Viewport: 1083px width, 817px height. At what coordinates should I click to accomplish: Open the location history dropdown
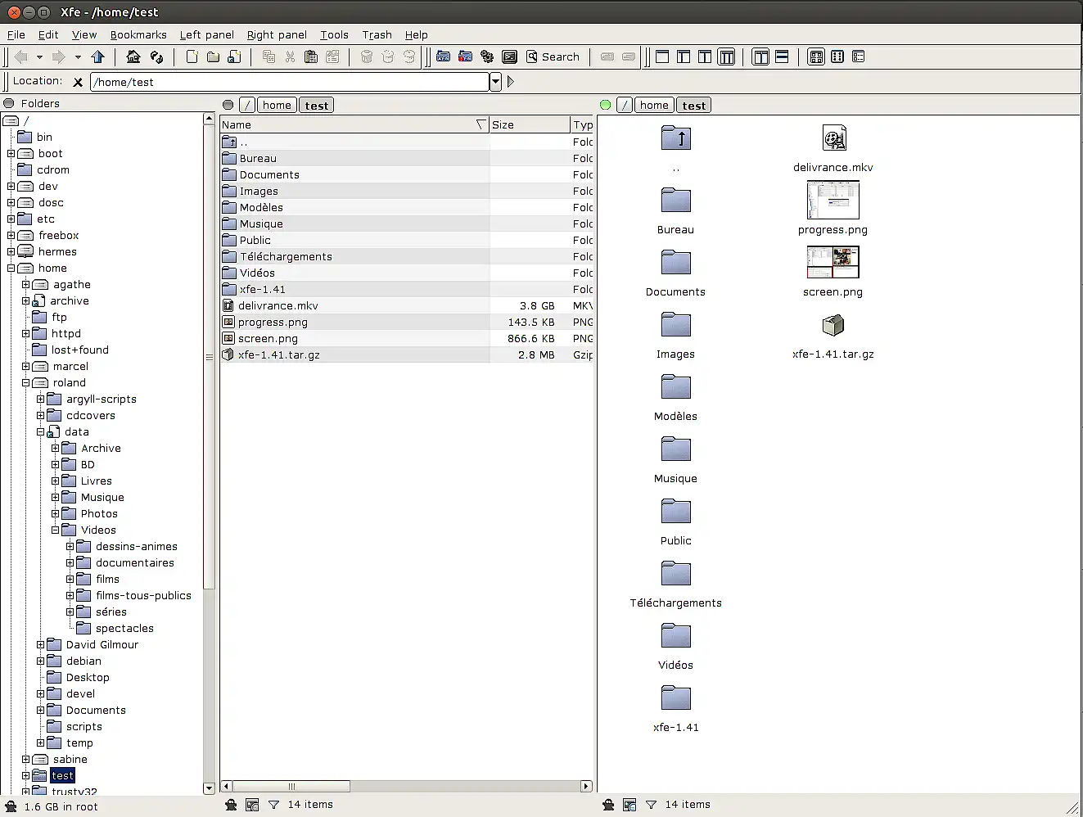(495, 82)
